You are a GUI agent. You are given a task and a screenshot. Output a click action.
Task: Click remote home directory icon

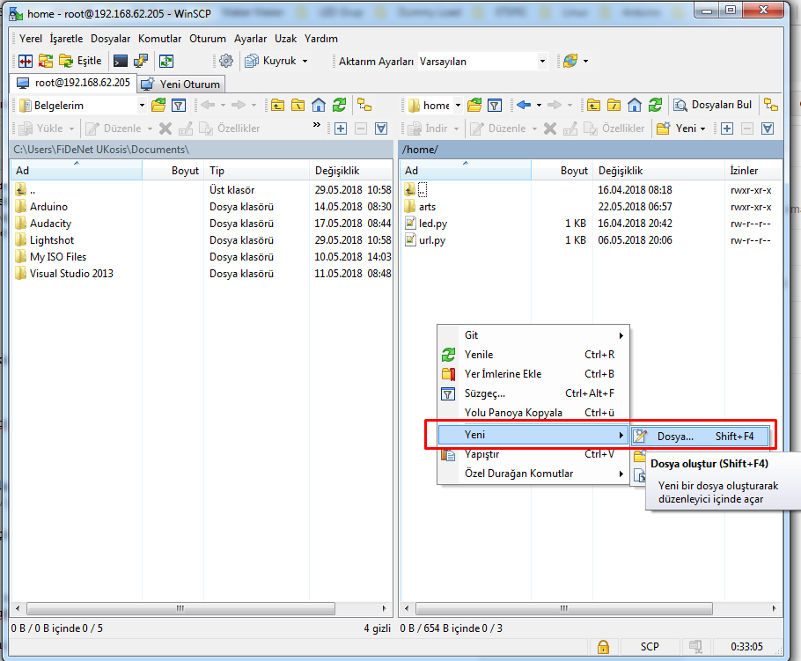635,106
